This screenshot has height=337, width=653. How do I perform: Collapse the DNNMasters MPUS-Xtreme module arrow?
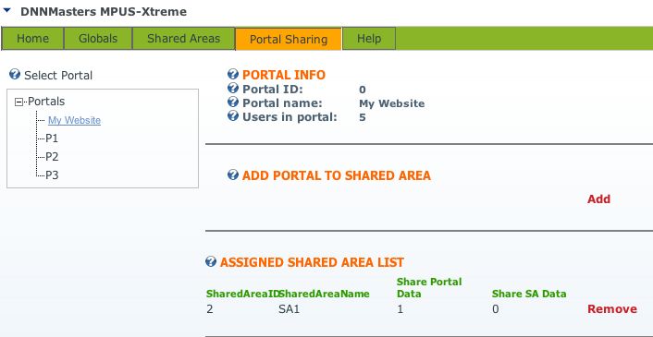pyautogui.click(x=6, y=10)
